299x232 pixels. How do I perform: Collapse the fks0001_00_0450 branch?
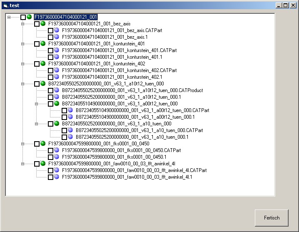coord(22,144)
